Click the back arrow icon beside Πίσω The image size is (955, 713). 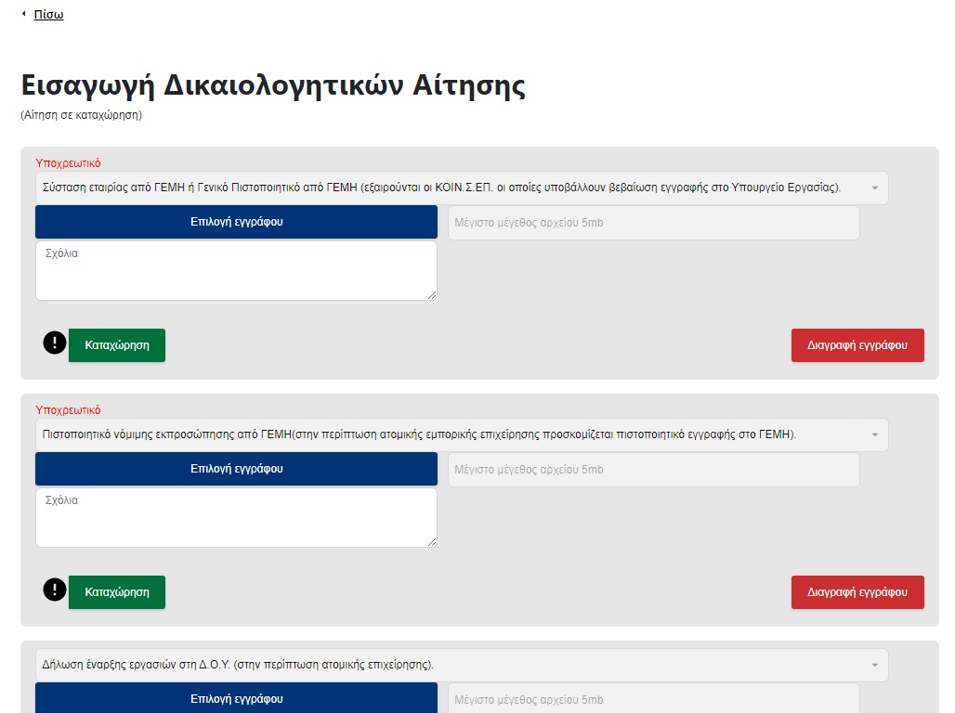pyautogui.click(x=24, y=14)
